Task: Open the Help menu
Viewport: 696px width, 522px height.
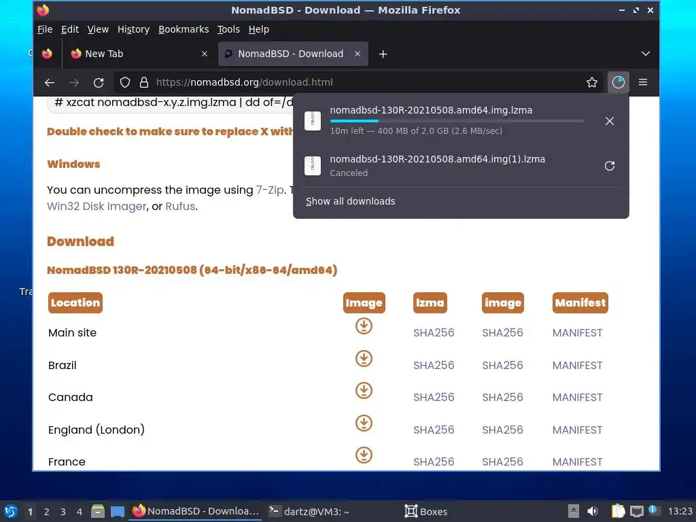Action: point(258,29)
